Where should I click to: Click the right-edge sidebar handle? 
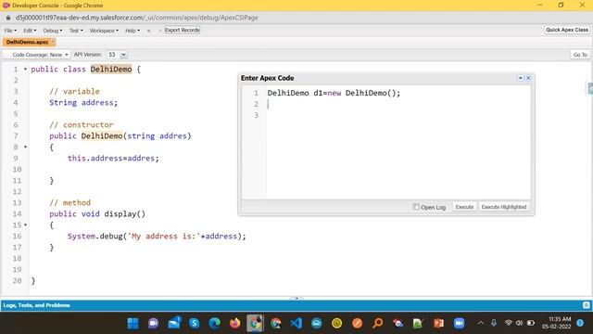point(590,88)
